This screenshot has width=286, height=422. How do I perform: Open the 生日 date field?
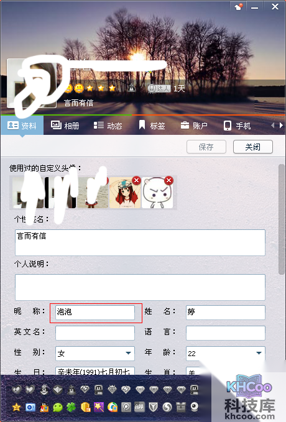click(95, 371)
